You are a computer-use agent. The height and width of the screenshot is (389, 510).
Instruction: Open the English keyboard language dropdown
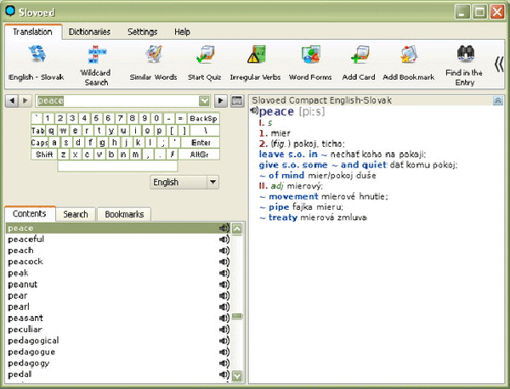pos(212,182)
